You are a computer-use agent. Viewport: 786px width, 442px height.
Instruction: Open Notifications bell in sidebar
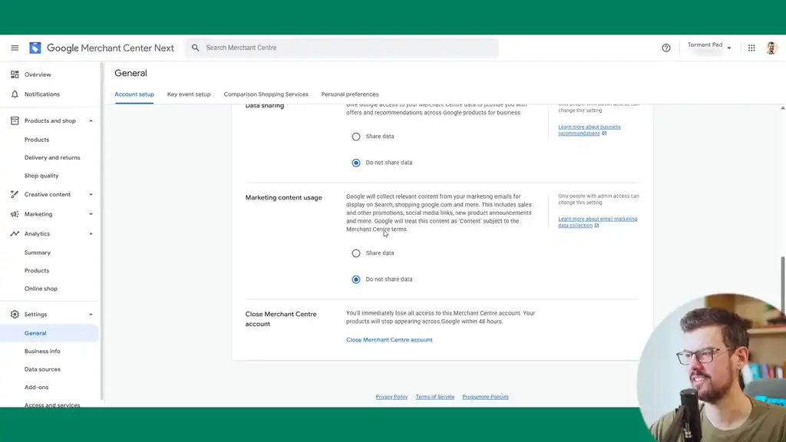coord(15,94)
